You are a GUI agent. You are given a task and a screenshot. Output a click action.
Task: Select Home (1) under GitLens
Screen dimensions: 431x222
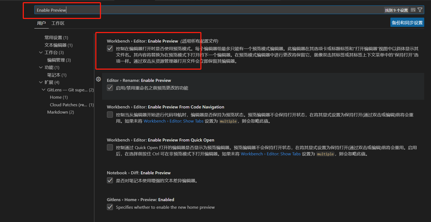pyautogui.click(x=59, y=97)
